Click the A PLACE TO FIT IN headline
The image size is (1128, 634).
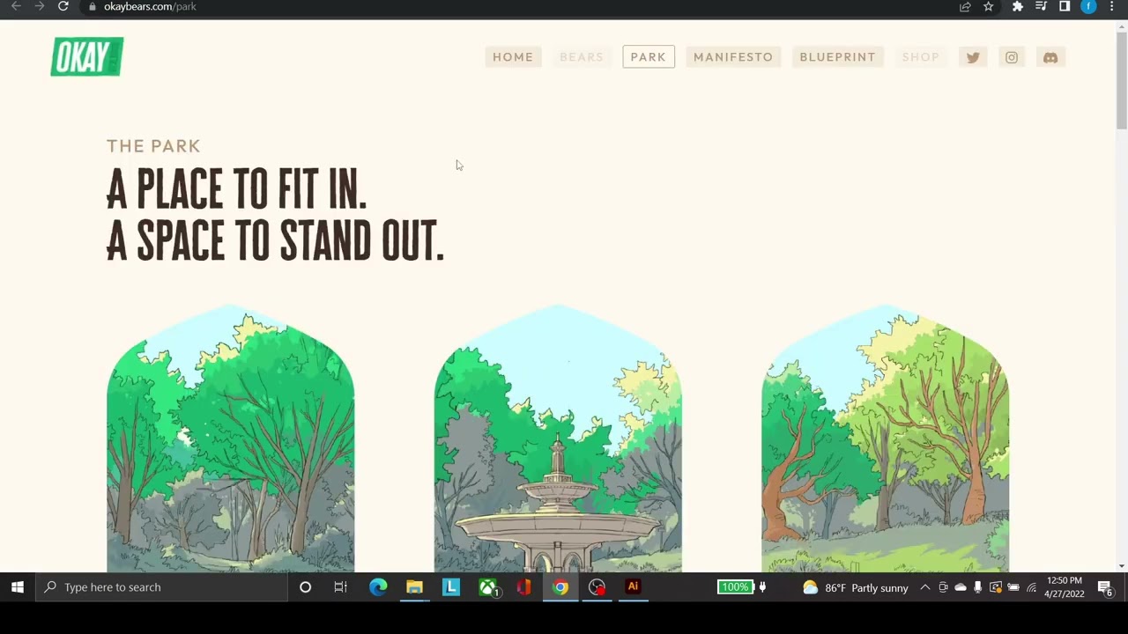pos(236,189)
